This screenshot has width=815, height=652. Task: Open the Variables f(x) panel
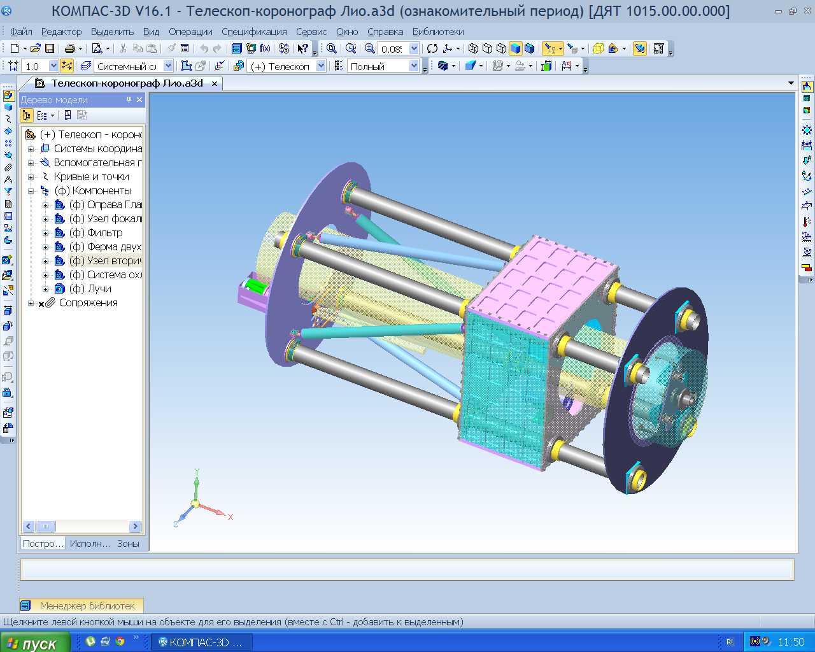265,48
